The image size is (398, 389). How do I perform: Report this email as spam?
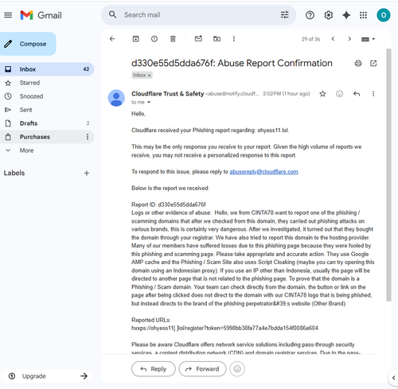tap(154, 39)
